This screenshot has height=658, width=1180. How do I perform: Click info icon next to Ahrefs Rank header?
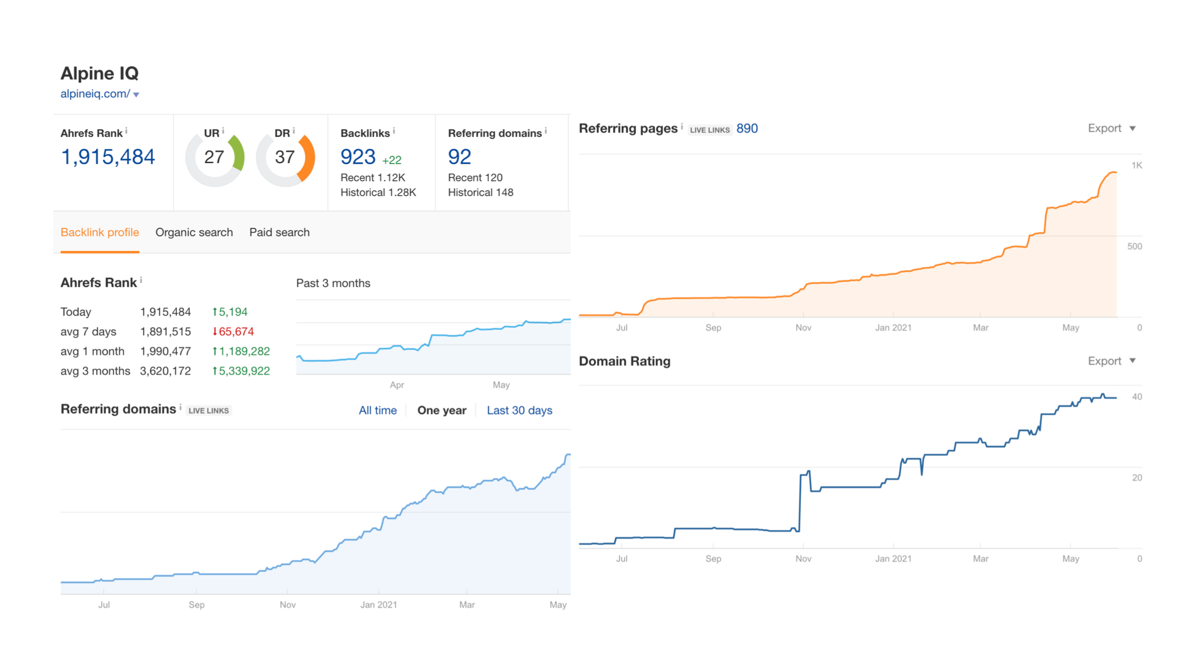[127, 131]
